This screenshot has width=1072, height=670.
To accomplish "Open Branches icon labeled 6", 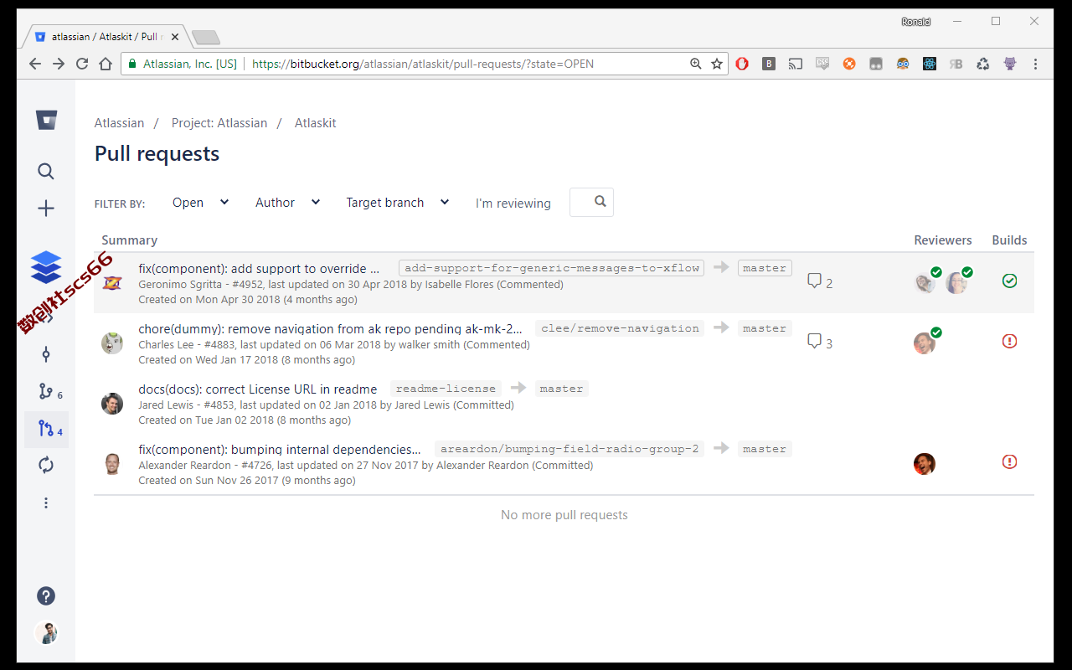I will coord(50,391).
